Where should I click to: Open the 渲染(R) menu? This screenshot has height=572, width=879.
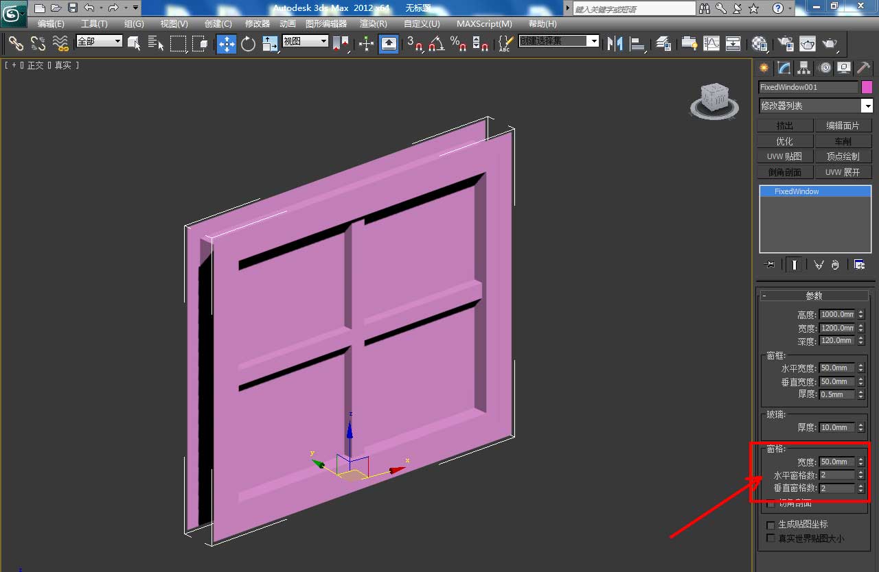point(373,24)
